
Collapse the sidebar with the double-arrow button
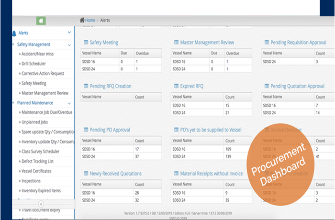coord(41,204)
